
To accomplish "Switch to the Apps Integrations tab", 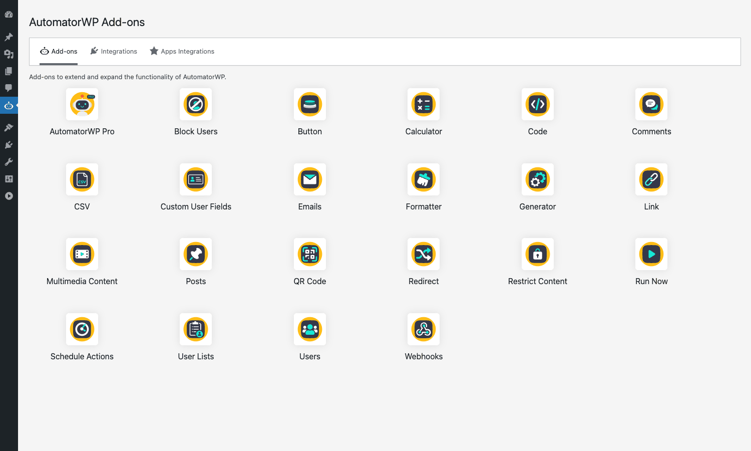I will pos(182,51).
